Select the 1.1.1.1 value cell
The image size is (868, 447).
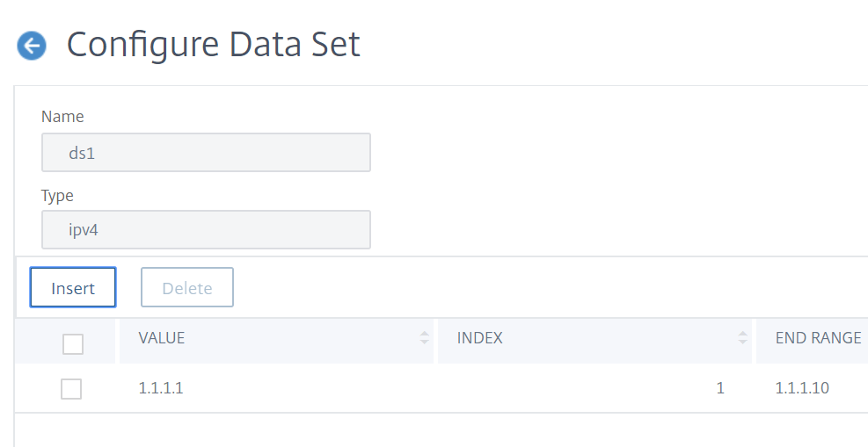pyautogui.click(x=161, y=388)
